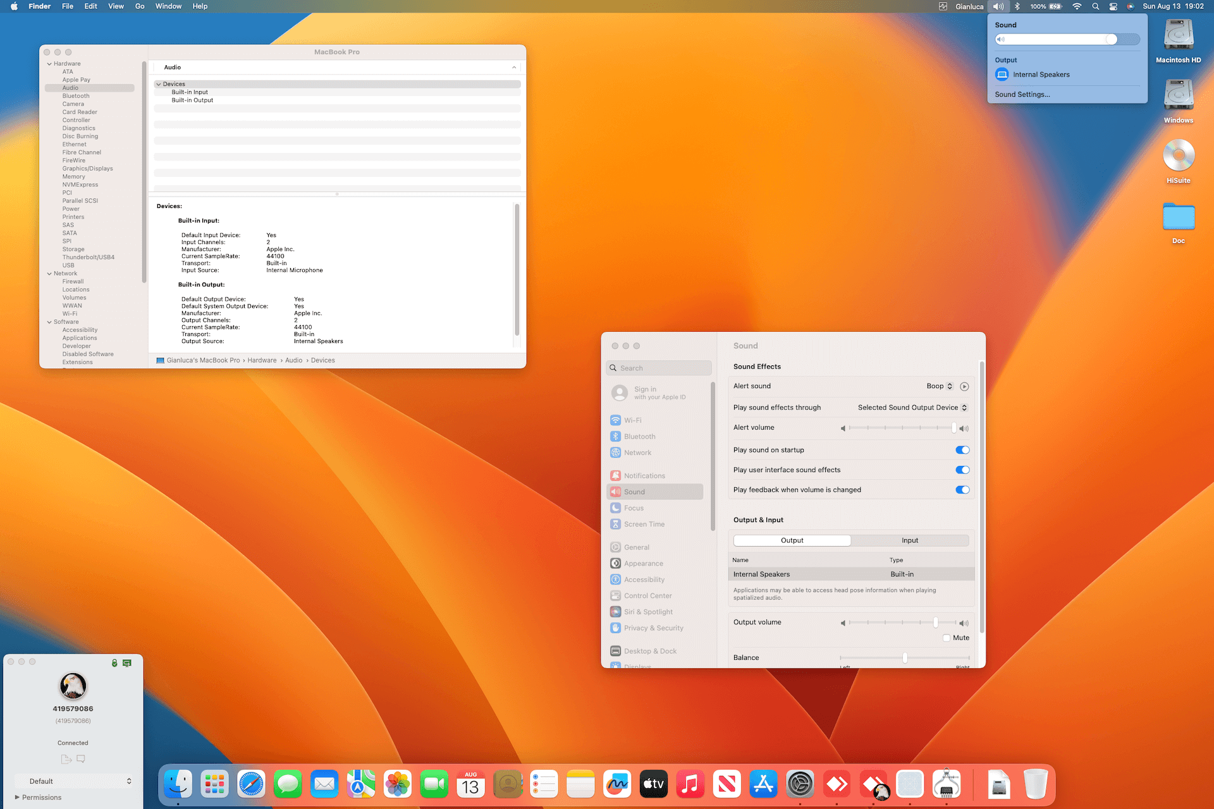This screenshot has width=1214, height=809.
Task: Click Control Center icon in the menu bar
Action: (1113, 6)
